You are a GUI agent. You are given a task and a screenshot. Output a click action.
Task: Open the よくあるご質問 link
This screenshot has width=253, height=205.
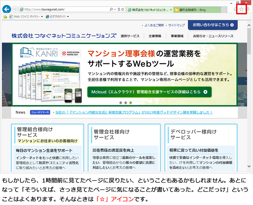pyautogui.click(x=154, y=25)
